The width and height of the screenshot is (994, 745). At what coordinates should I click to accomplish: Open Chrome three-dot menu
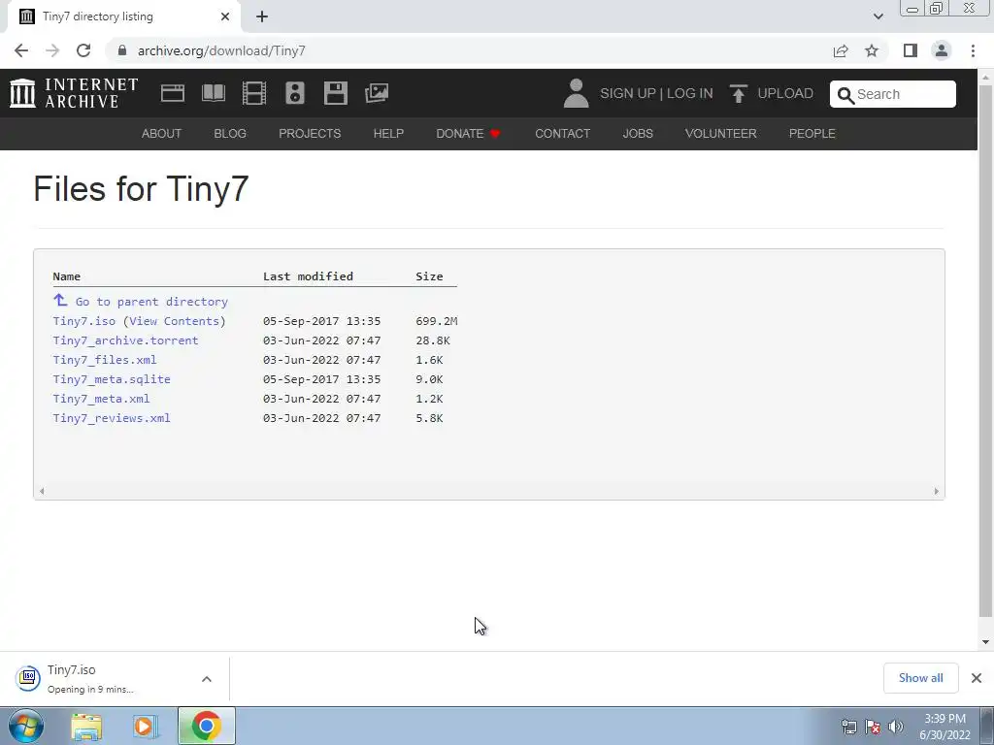click(x=973, y=50)
